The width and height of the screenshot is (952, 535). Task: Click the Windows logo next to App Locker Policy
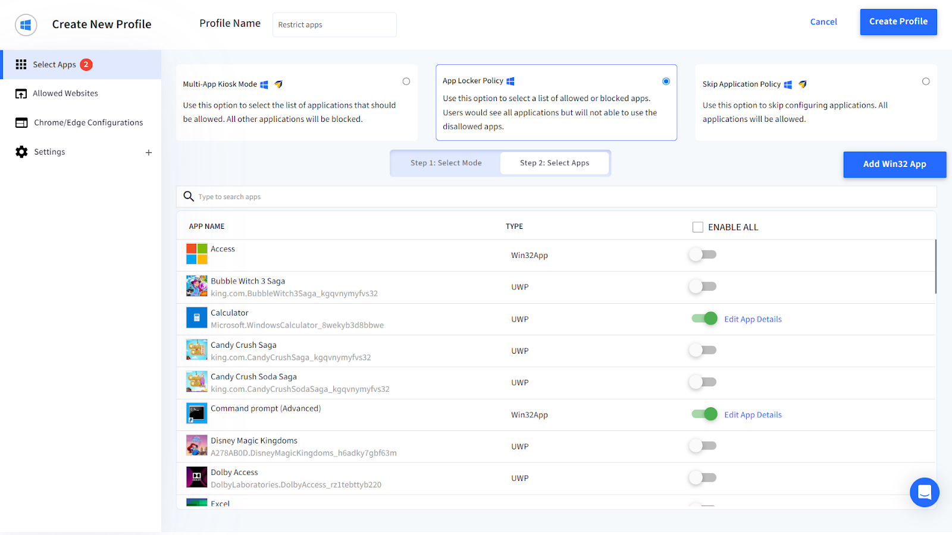(x=511, y=80)
